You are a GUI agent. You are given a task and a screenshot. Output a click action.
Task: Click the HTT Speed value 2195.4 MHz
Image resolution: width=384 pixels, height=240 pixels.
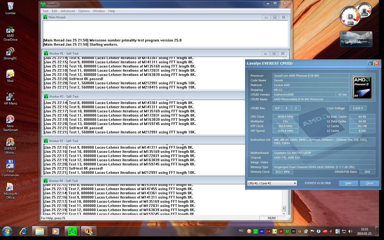click(x=285, y=131)
